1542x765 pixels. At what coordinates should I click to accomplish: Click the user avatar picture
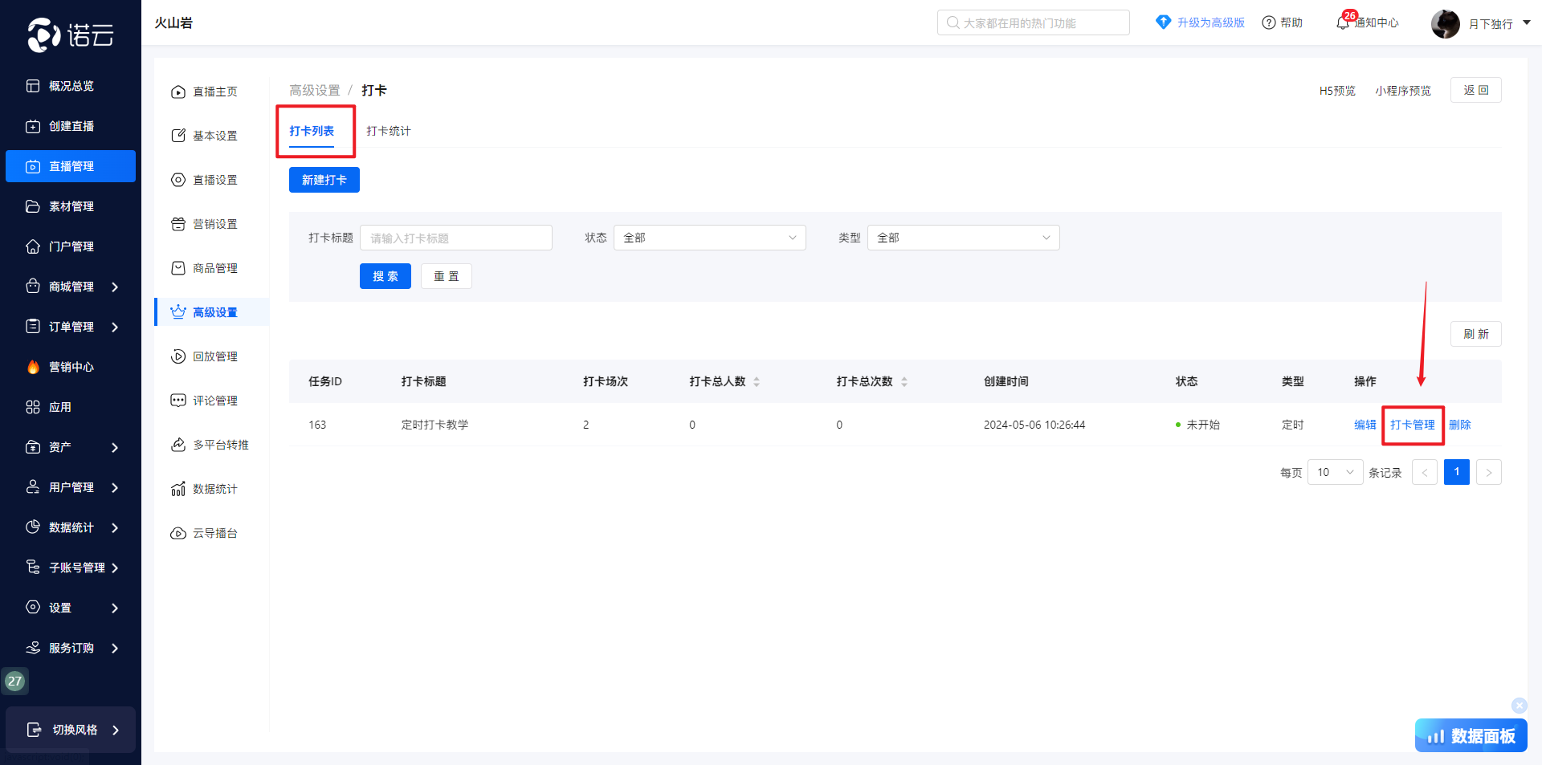(x=1445, y=24)
